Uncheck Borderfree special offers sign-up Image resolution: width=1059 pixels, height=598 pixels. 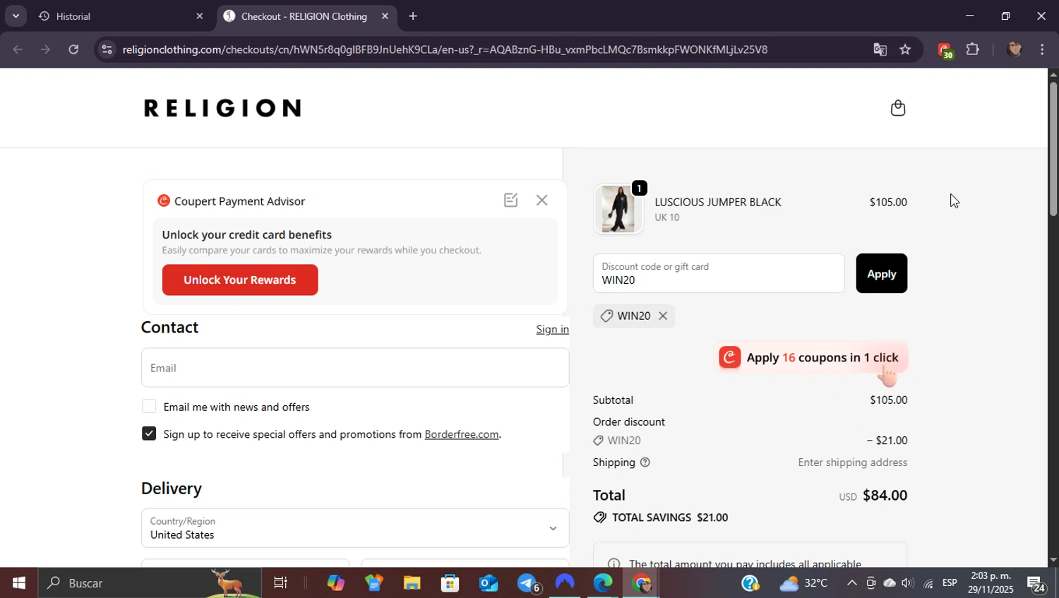pyautogui.click(x=149, y=433)
